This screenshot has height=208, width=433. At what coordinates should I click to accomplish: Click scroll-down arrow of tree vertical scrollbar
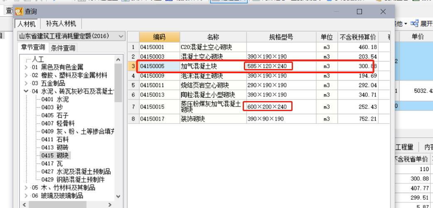pyautogui.click(x=118, y=197)
